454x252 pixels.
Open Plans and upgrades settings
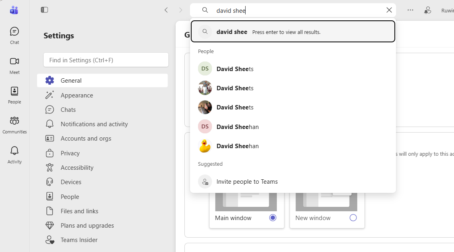(102, 225)
